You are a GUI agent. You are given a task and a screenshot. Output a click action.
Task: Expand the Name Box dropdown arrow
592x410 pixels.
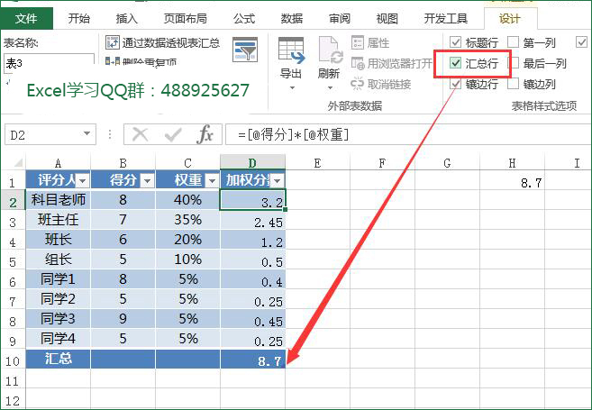coord(87,133)
